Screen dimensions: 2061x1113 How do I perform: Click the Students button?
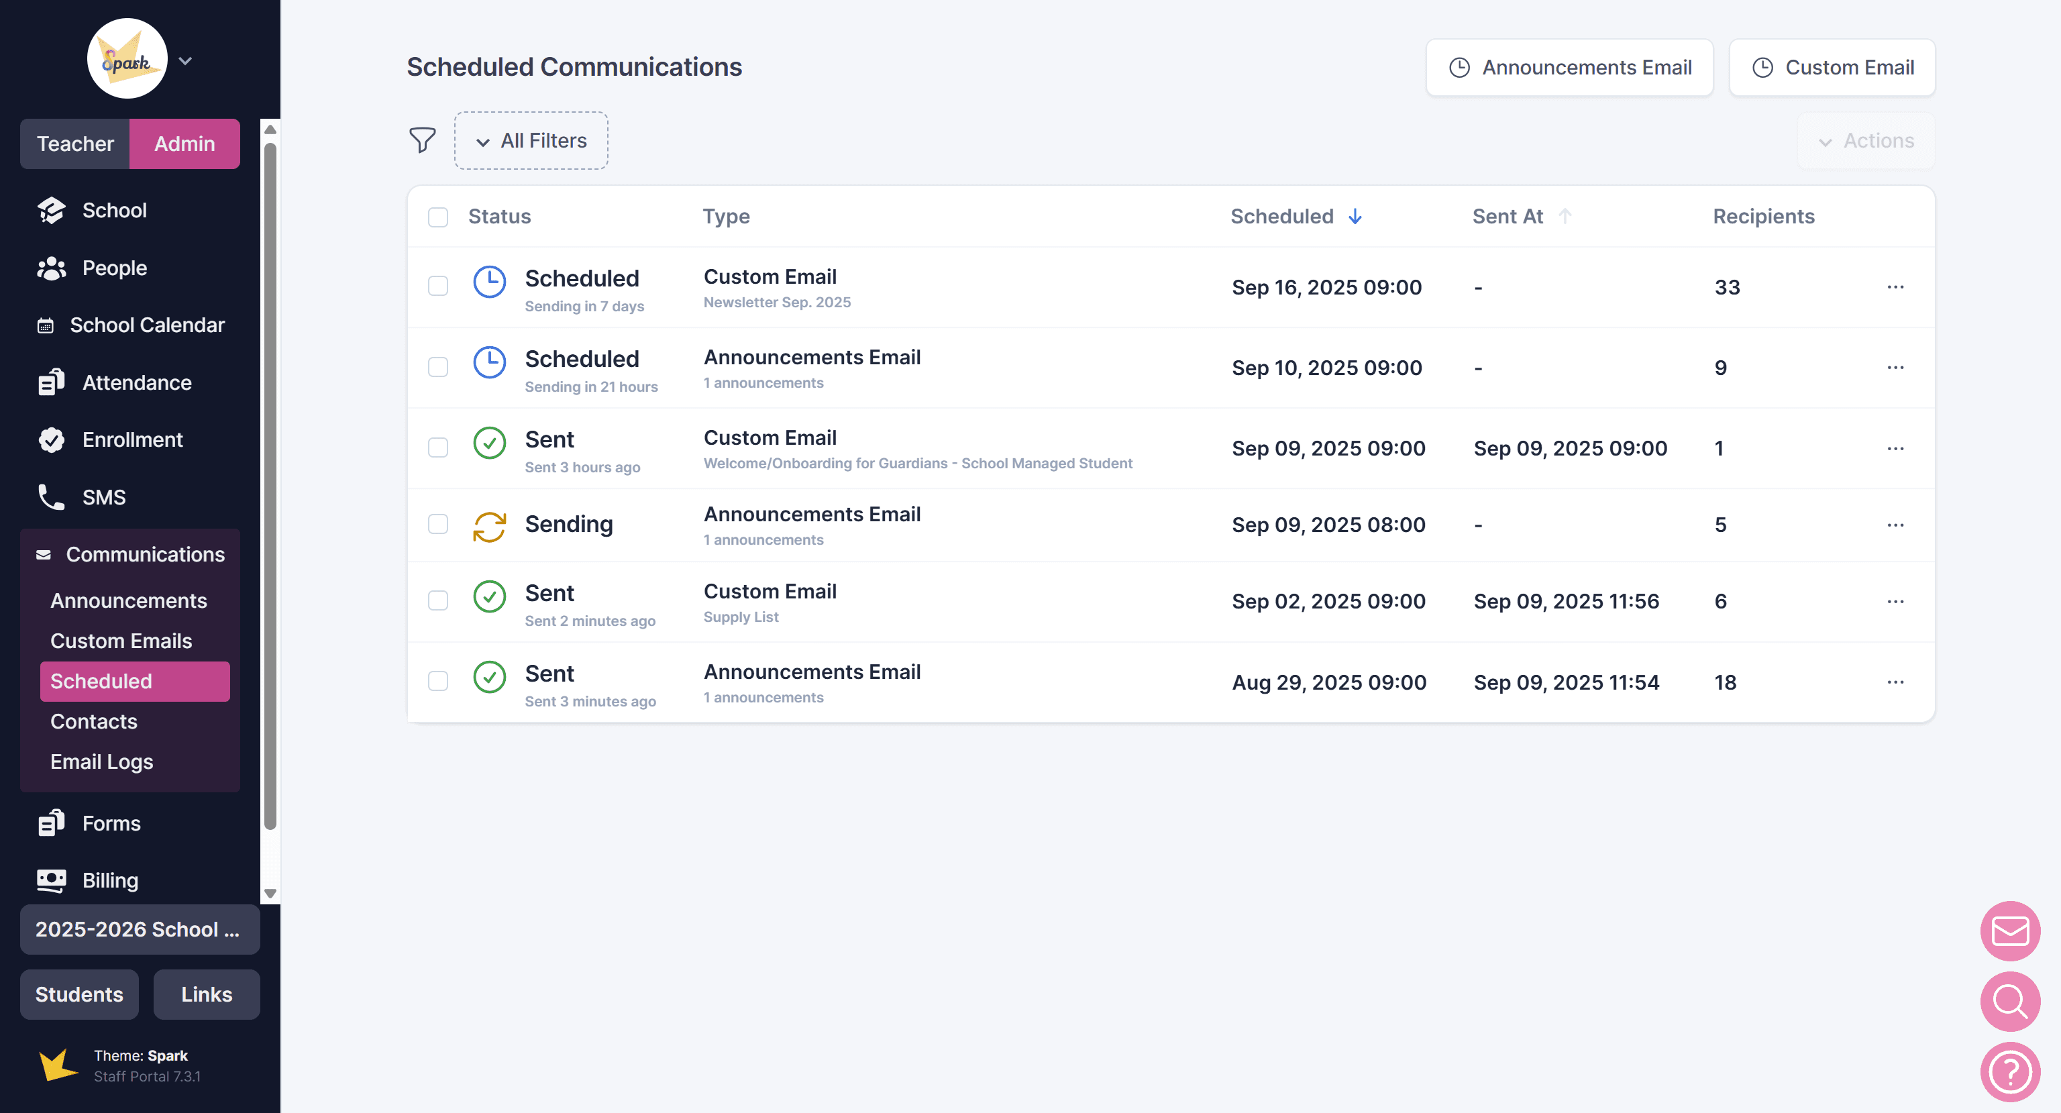tap(79, 994)
